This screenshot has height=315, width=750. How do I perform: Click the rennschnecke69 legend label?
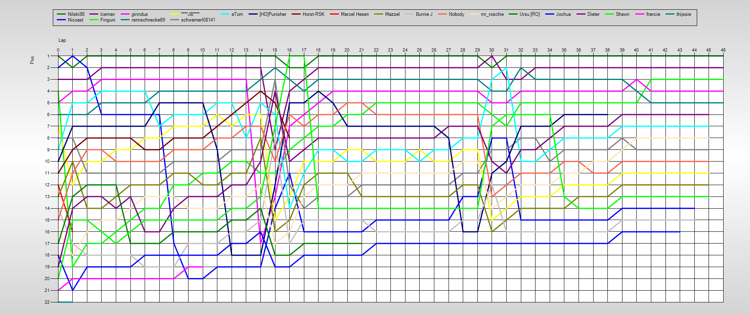148,20
